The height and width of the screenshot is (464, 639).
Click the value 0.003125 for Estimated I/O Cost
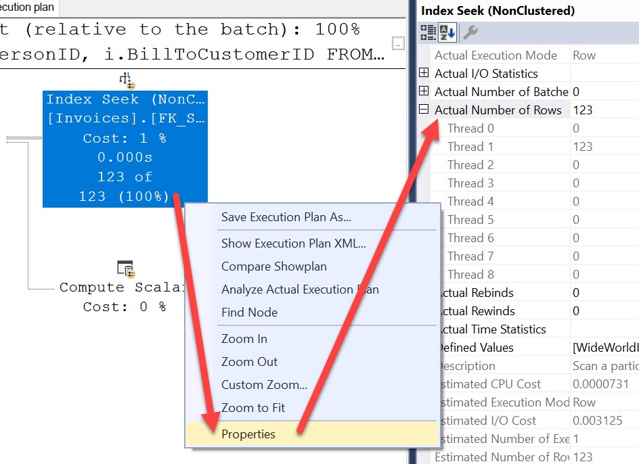tap(598, 421)
